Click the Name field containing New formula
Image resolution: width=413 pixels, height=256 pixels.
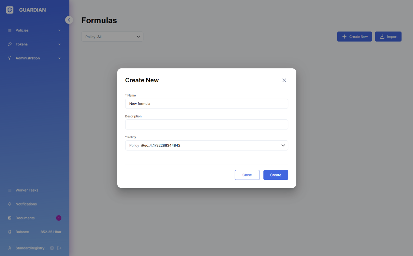pyautogui.click(x=206, y=104)
